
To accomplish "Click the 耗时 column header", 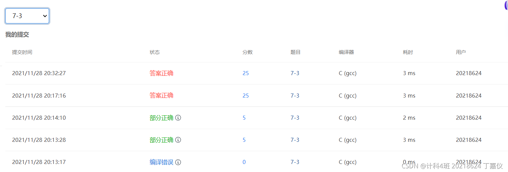I will coord(408,52).
